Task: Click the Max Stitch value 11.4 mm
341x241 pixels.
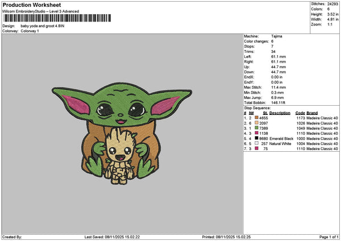Action: [278, 88]
